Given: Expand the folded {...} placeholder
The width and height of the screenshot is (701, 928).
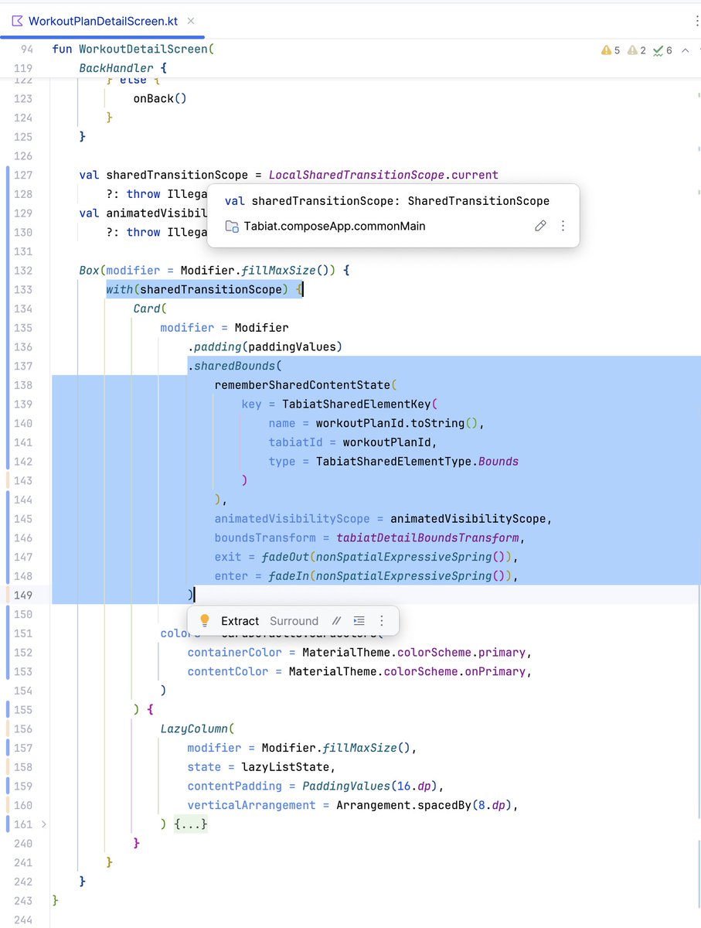Looking at the screenshot, I should pos(190,824).
